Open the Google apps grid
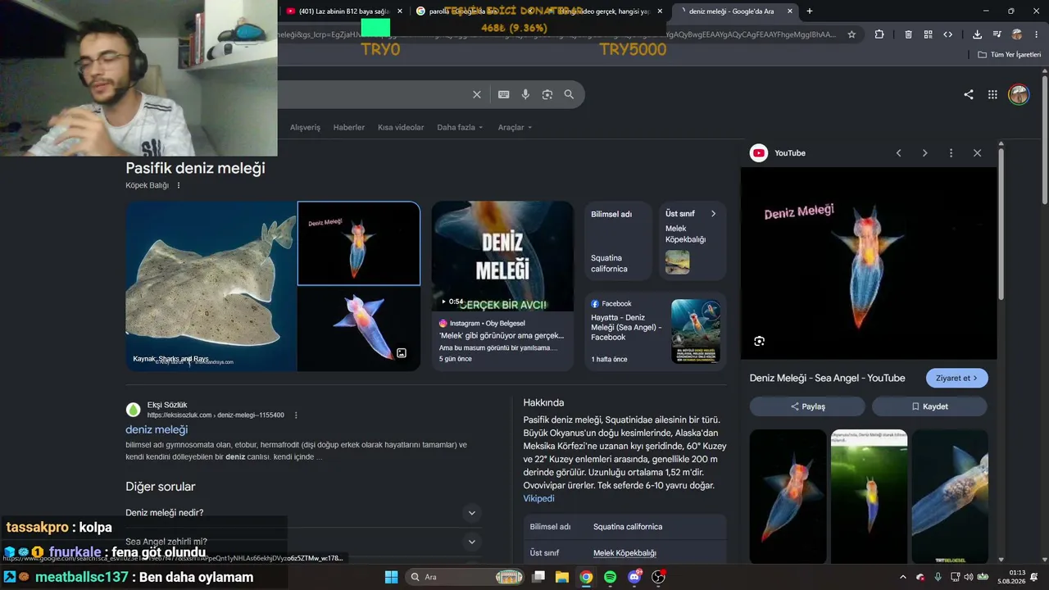1049x590 pixels. point(992,94)
